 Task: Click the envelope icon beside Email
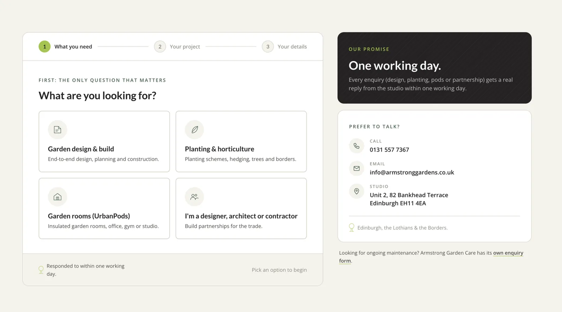pos(357,168)
